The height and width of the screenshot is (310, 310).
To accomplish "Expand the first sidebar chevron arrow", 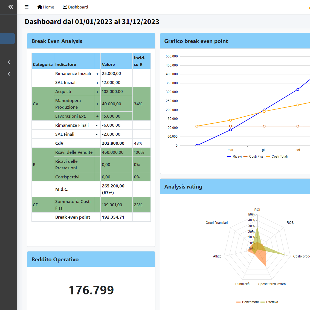I will click(9, 62).
